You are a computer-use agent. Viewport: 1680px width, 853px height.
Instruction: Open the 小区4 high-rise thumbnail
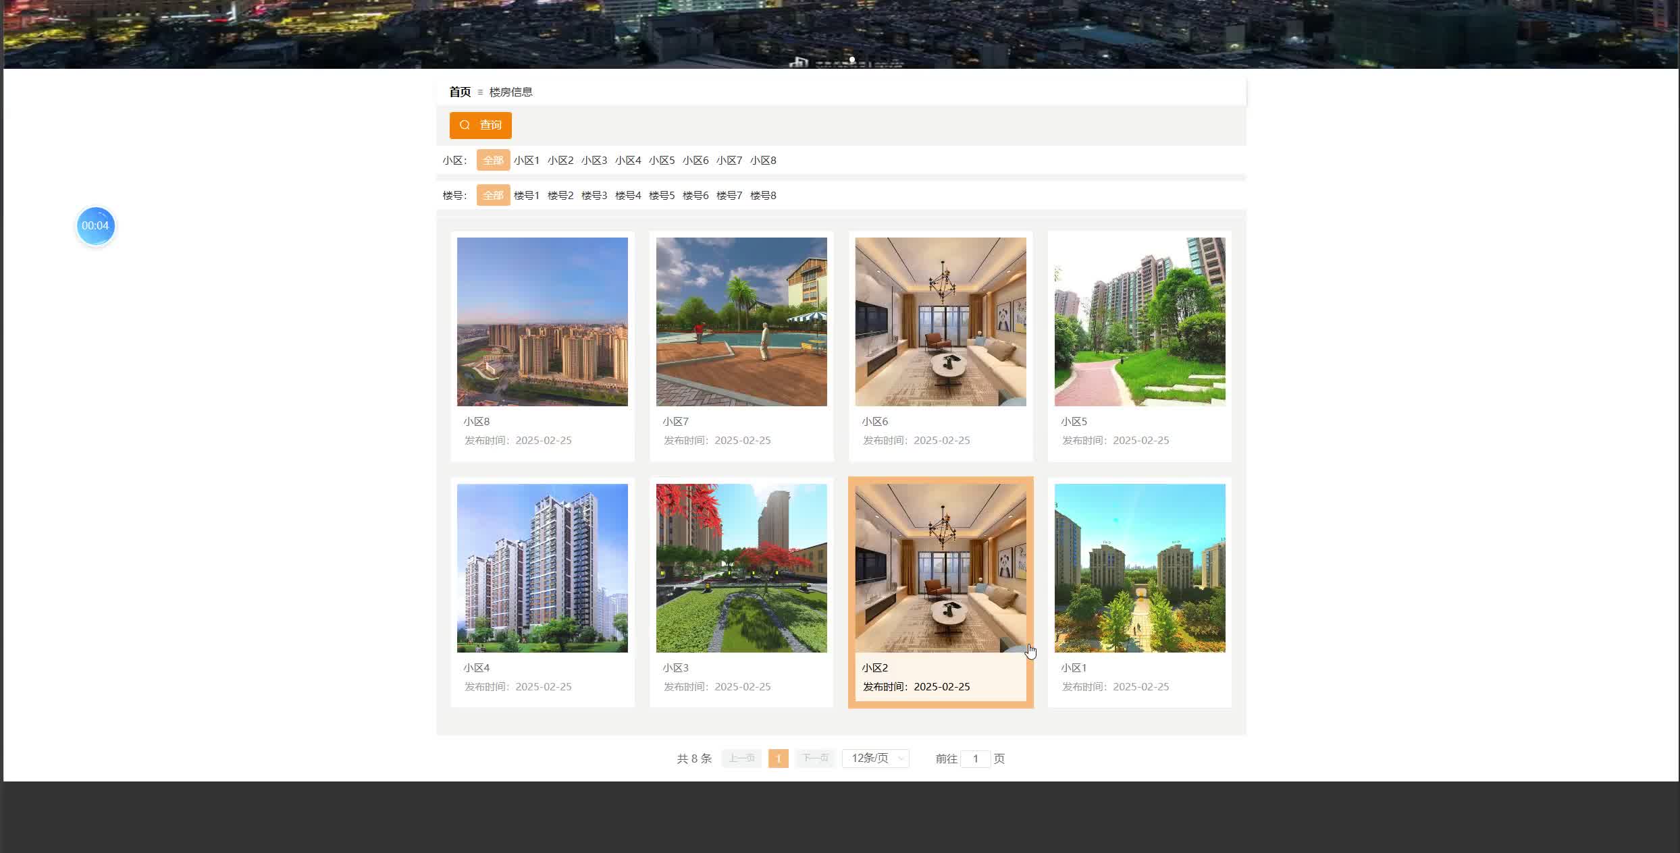point(542,568)
